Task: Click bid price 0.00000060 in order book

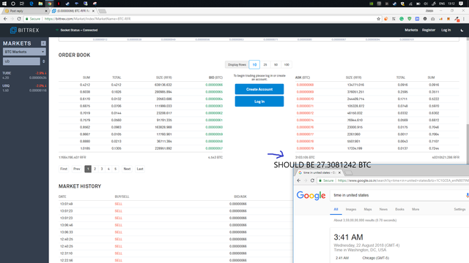Action: (214, 127)
